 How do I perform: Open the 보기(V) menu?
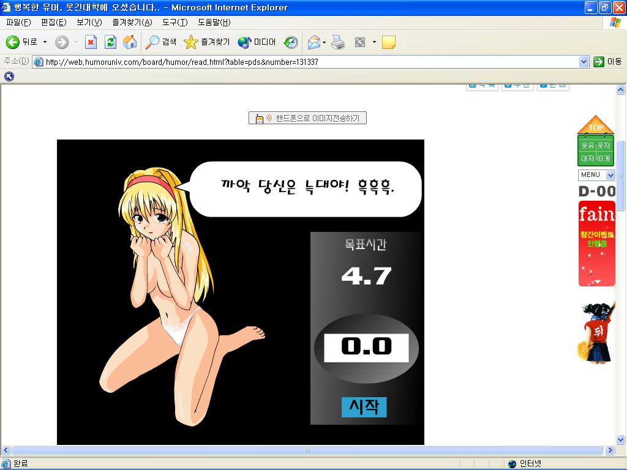coord(89,23)
